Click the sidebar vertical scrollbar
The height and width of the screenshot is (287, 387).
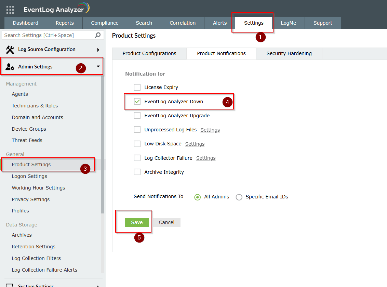[x=103, y=144]
